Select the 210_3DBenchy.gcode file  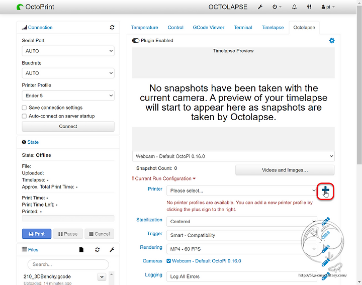47,276
